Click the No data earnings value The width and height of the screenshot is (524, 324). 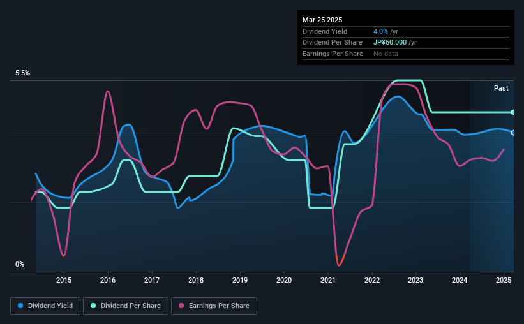point(386,54)
